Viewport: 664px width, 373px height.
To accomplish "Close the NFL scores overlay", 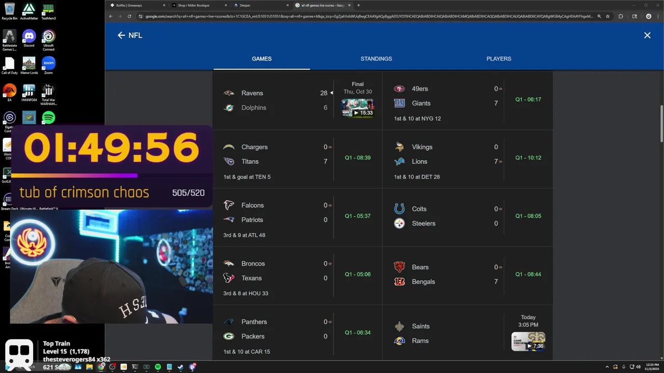I will click(647, 35).
